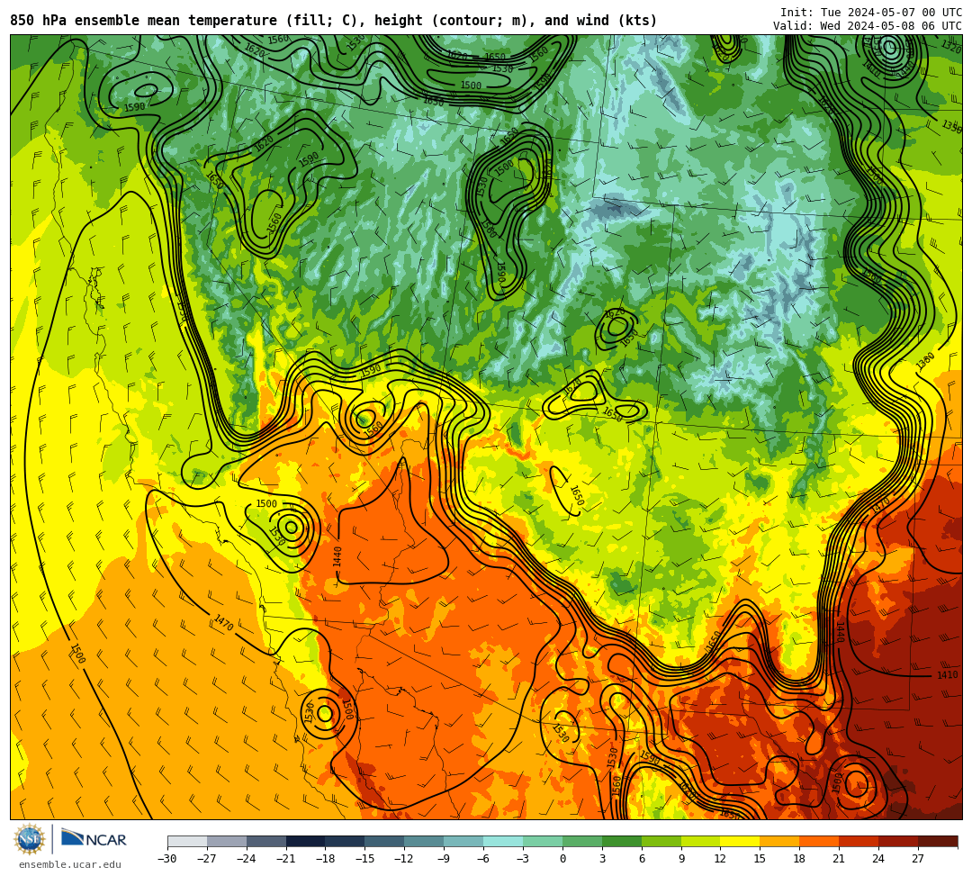The height and width of the screenshot is (876, 972).
Task: Click the colorbar swatch between -6 and -3
Action: [x=503, y=841]
